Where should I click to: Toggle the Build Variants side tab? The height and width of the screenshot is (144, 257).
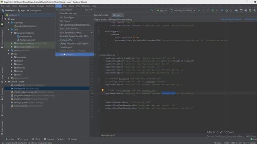tap(2, 128)
